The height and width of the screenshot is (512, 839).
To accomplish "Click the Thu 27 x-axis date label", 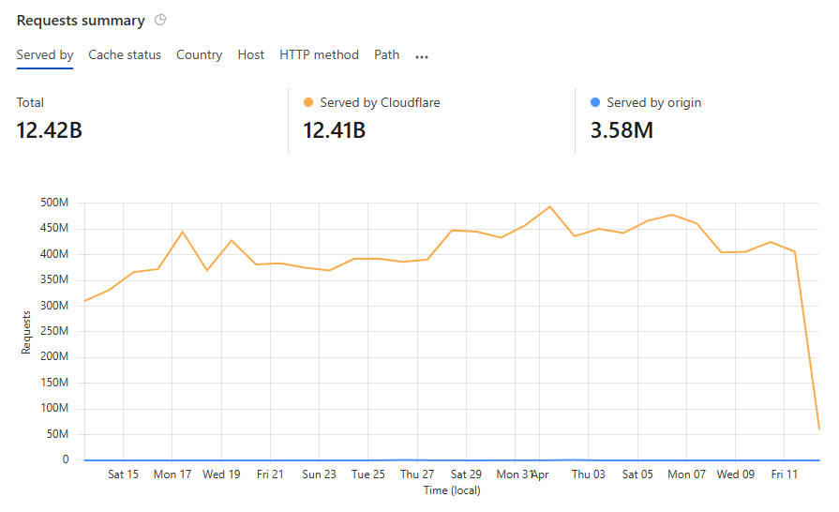I will [x=417, y=474].
